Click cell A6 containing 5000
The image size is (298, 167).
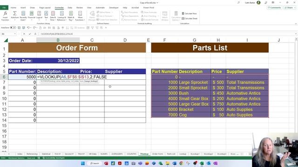click(x=22, y=77)
